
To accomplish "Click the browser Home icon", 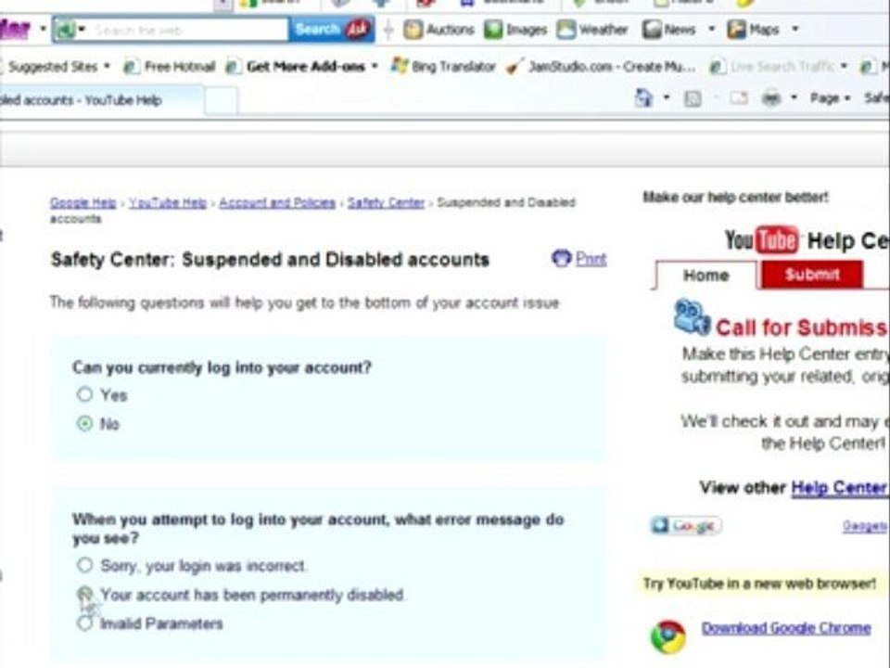I will (643, 98).
